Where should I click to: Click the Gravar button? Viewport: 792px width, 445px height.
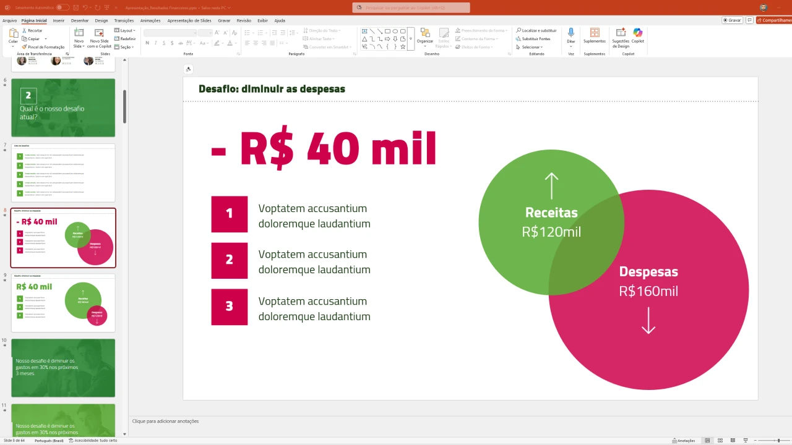[x=732, y=20]
